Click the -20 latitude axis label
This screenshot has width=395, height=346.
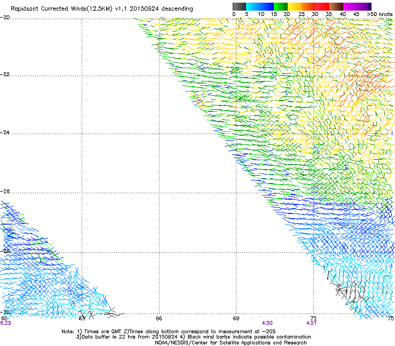(x=5, y=18)
